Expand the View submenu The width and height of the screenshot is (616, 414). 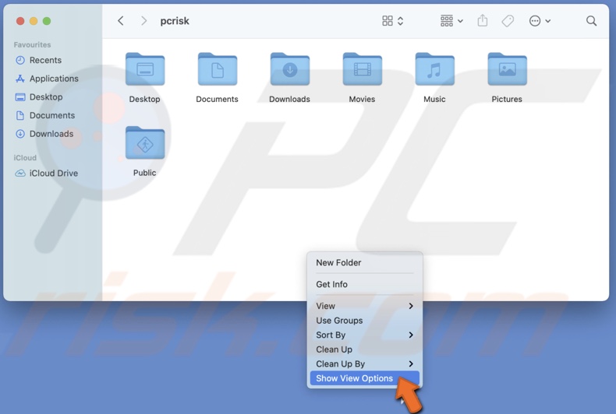click(x=365, y=306)
